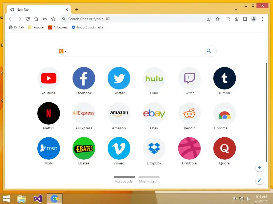Open File Explorer from taskbar
The width and height of the screenshot is (273, 204).
point(22,199)
